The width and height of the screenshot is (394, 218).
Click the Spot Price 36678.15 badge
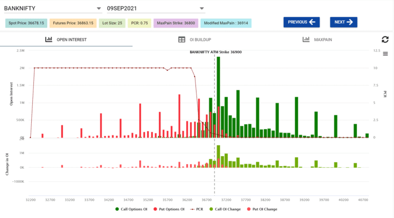[26, 23]
